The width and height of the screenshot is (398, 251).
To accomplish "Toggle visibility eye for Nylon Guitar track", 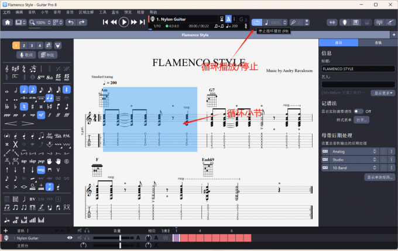I will [x=70, y=238].
